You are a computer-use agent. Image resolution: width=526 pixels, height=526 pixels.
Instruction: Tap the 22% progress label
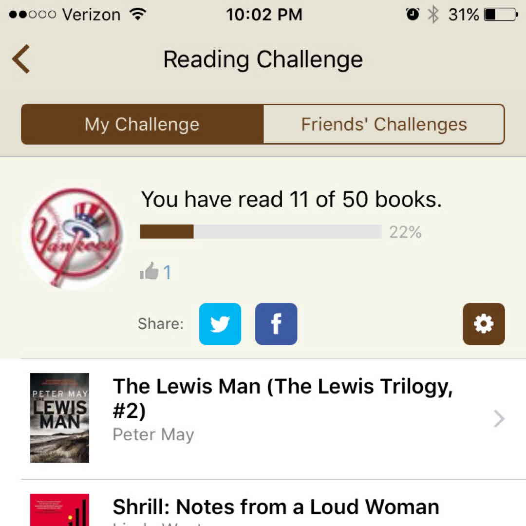tap(405, 232)
